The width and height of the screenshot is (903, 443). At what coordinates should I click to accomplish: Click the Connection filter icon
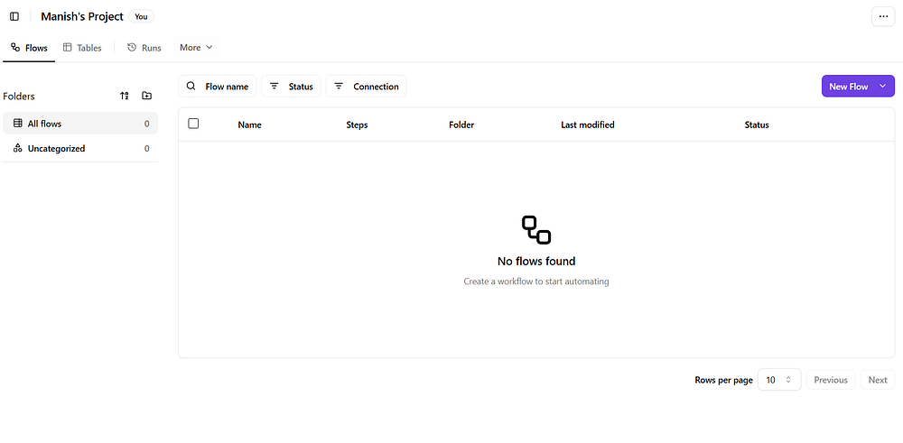[339, 87]
